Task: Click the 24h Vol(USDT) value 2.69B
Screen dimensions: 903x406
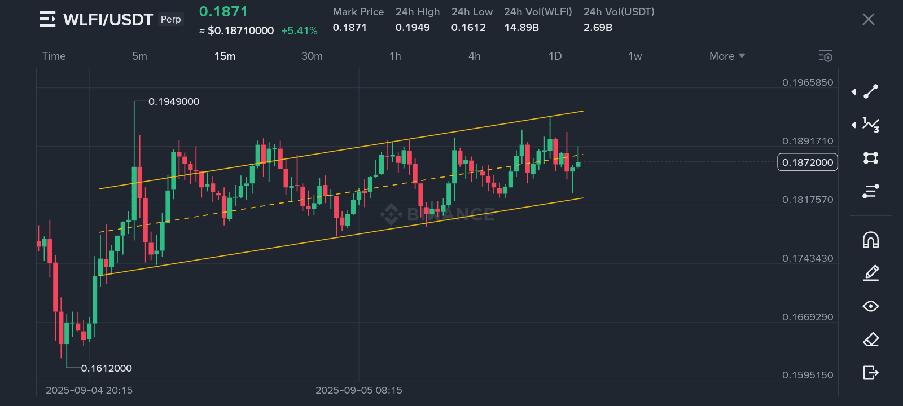Action: [598, 28]
